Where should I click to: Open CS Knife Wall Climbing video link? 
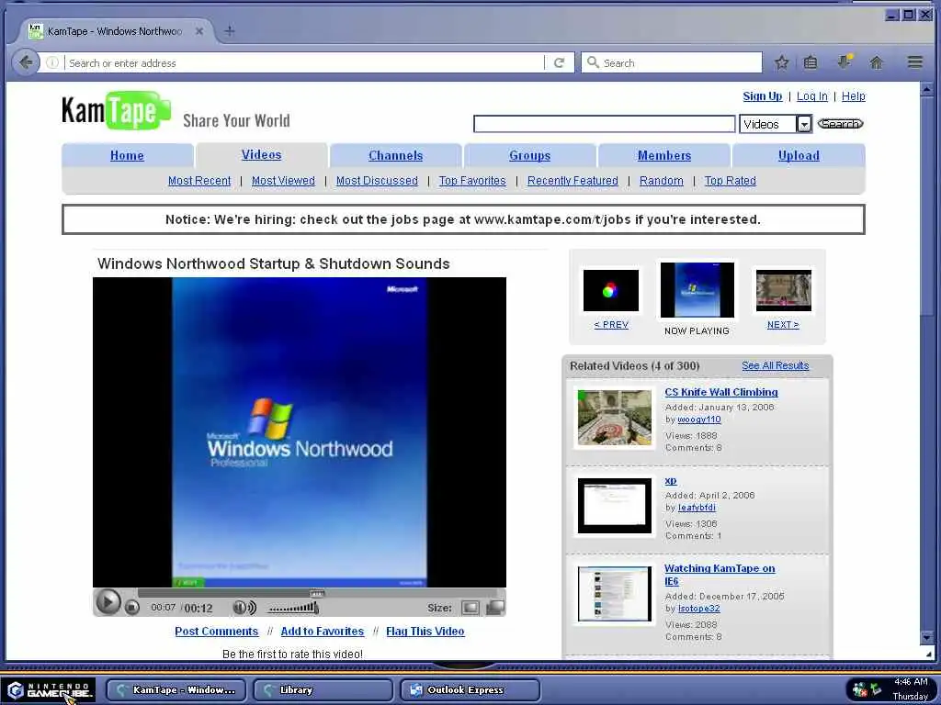[x=721, y=392]
